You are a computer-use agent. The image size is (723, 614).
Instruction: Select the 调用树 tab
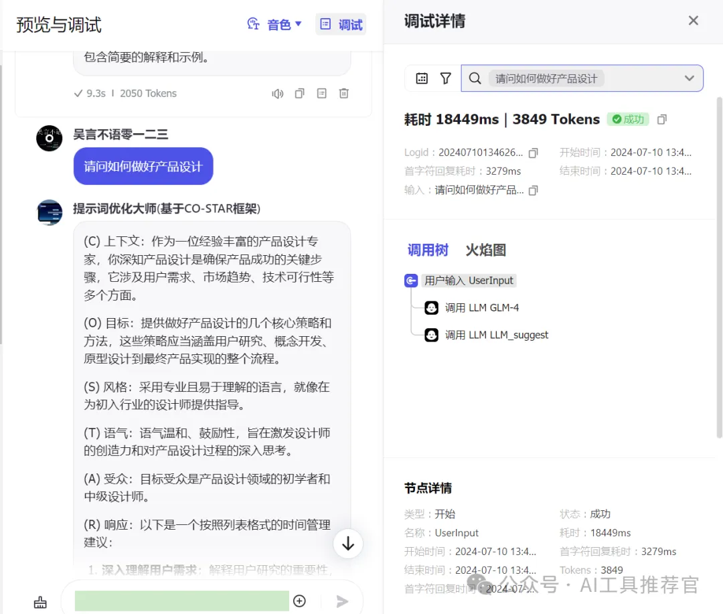point(428,250)
